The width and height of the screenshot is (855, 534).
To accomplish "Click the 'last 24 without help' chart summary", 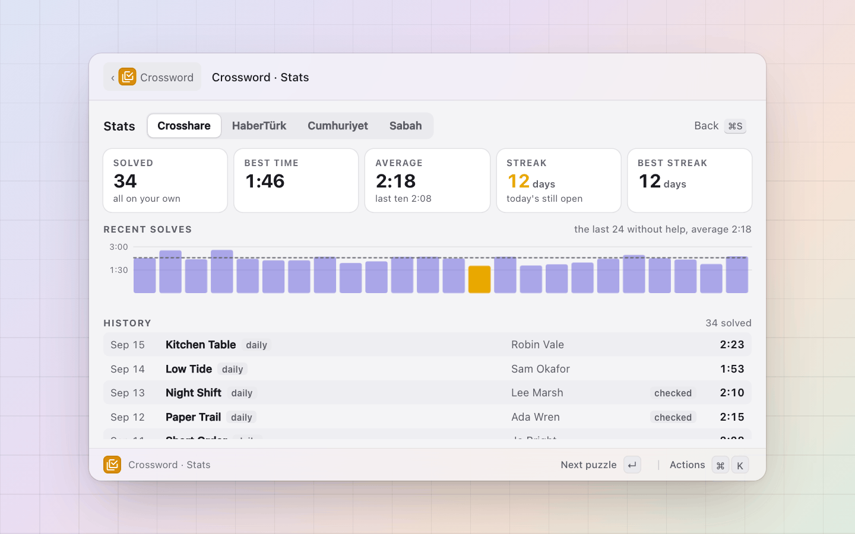I will (x=663, y=229).
